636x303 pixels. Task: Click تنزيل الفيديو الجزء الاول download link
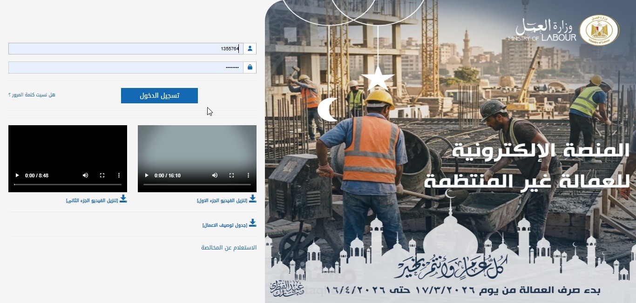tap(222, 201)
